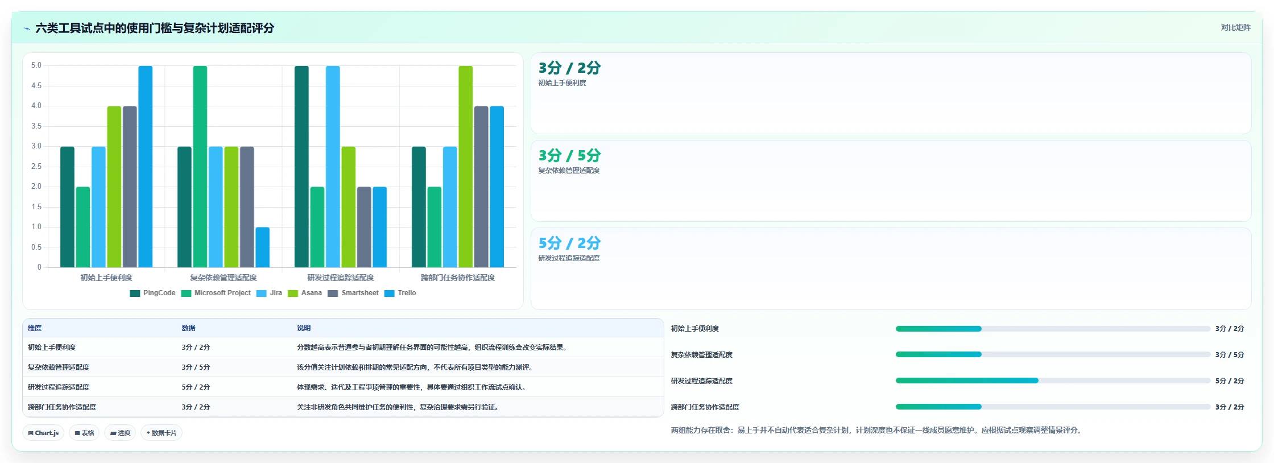Click the 复杂依赖管理适配度 x-axis label
This screenshot has width=1274, height=463.
[x=224, y=278]
